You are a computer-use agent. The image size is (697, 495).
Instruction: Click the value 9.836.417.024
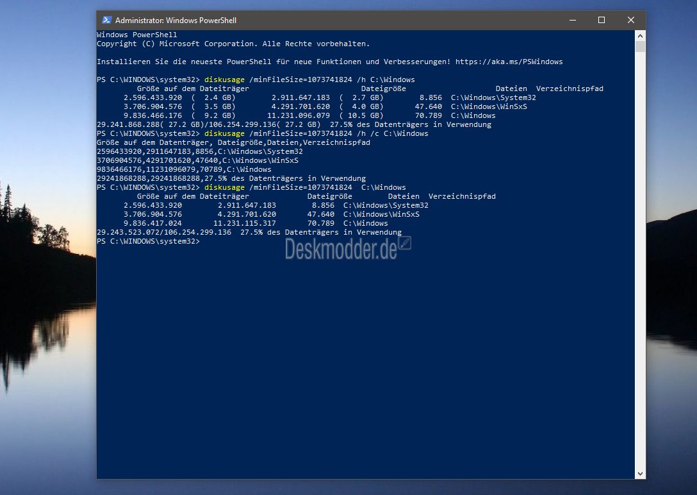(x=152, y=223)
